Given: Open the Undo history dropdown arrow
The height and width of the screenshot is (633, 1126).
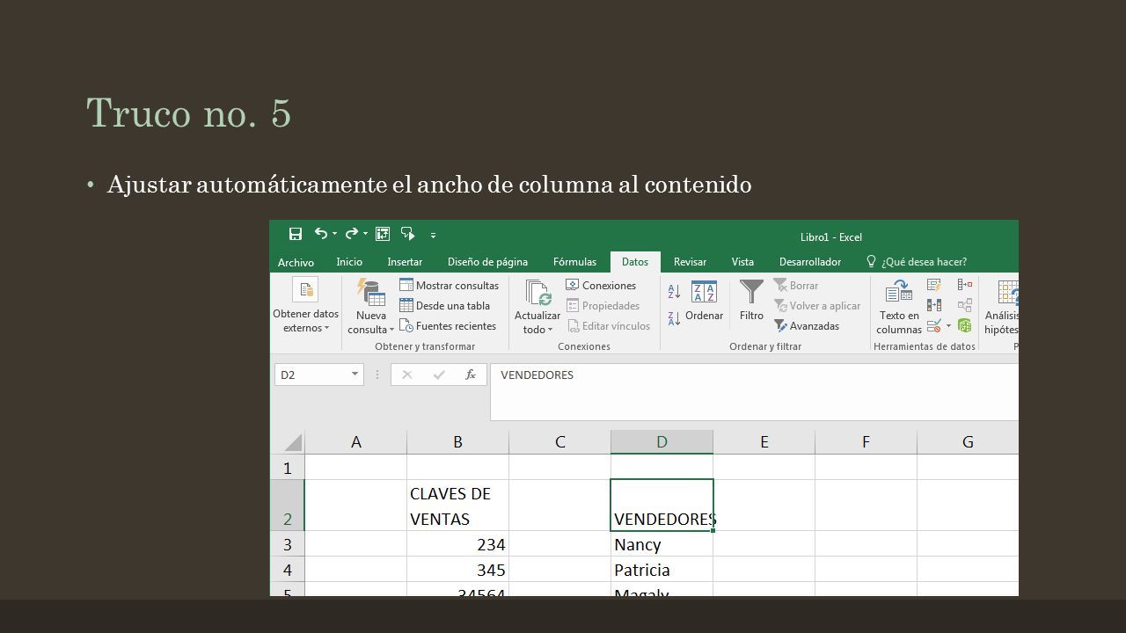Looking at the screenshot, I should 335,234.
